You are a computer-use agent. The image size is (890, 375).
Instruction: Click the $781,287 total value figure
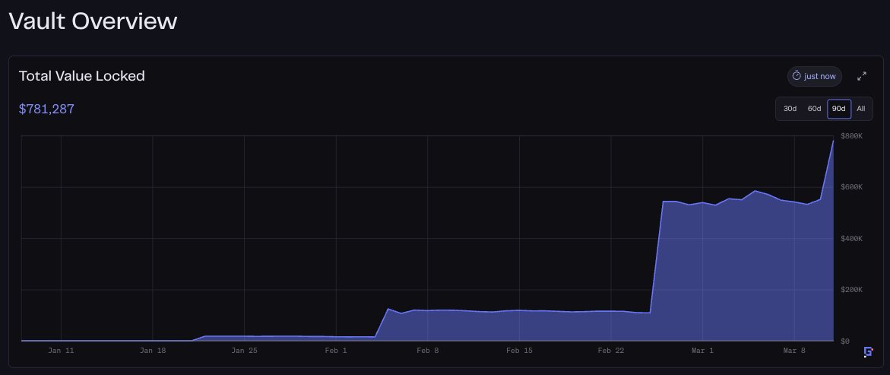46,109
